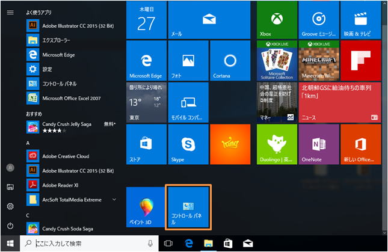Image resolution: width=388 pixels, height=252 pixels.
Task: Jump via letter C header
Action: [x=28, y=215]
